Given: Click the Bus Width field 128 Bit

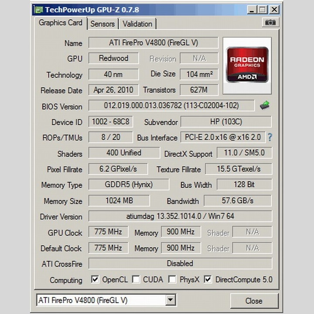Looking at the screenshot, I should click(244, 184).
